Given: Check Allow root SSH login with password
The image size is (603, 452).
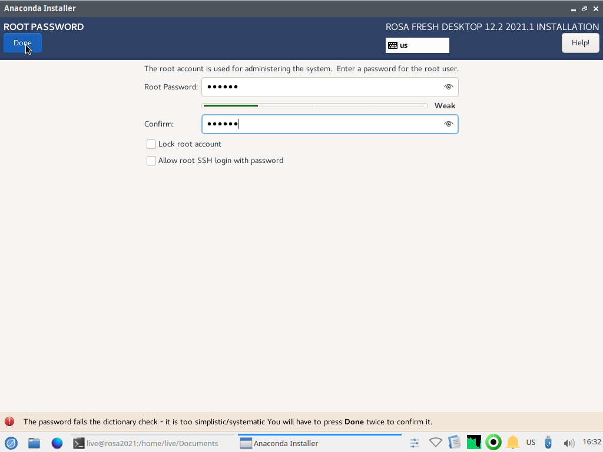Looking at the screenshot, I should coord(151,161).
